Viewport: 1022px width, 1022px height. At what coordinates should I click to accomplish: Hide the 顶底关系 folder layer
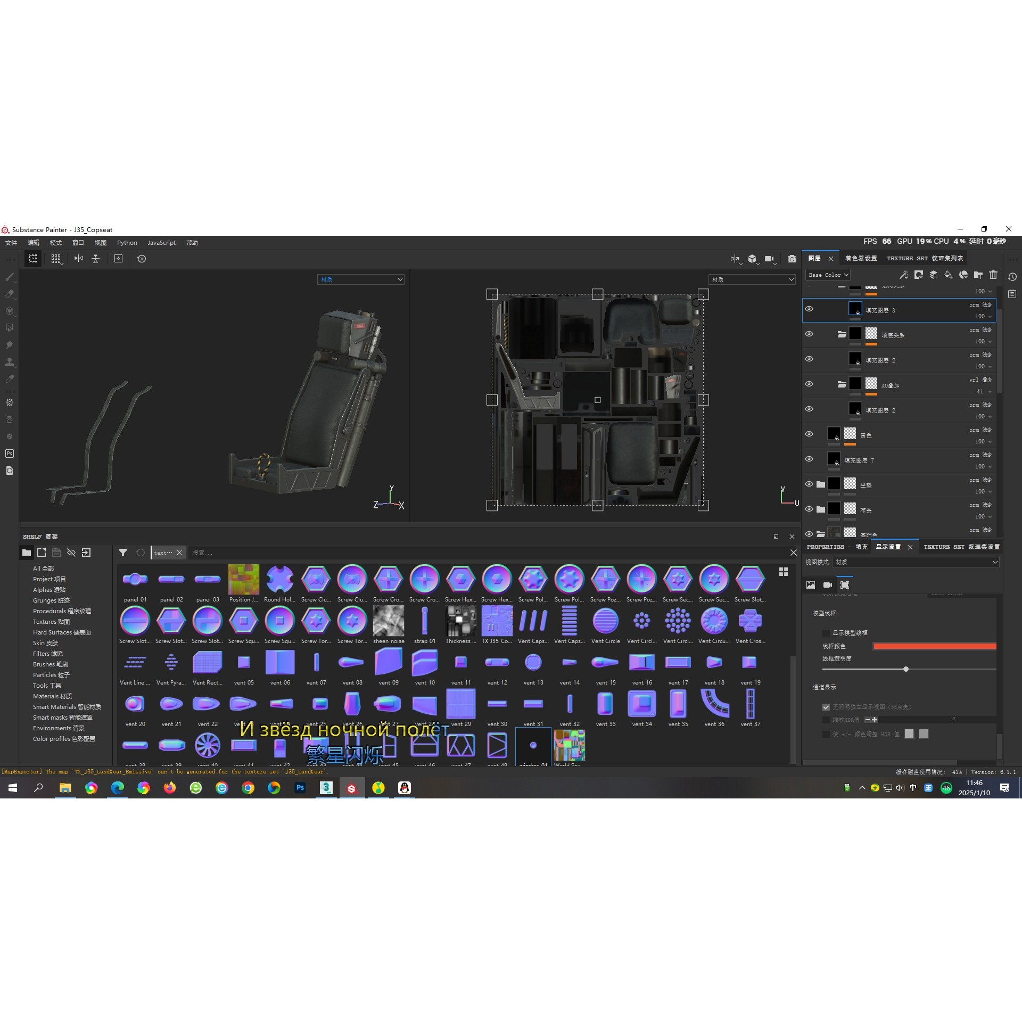coord(809,334)
